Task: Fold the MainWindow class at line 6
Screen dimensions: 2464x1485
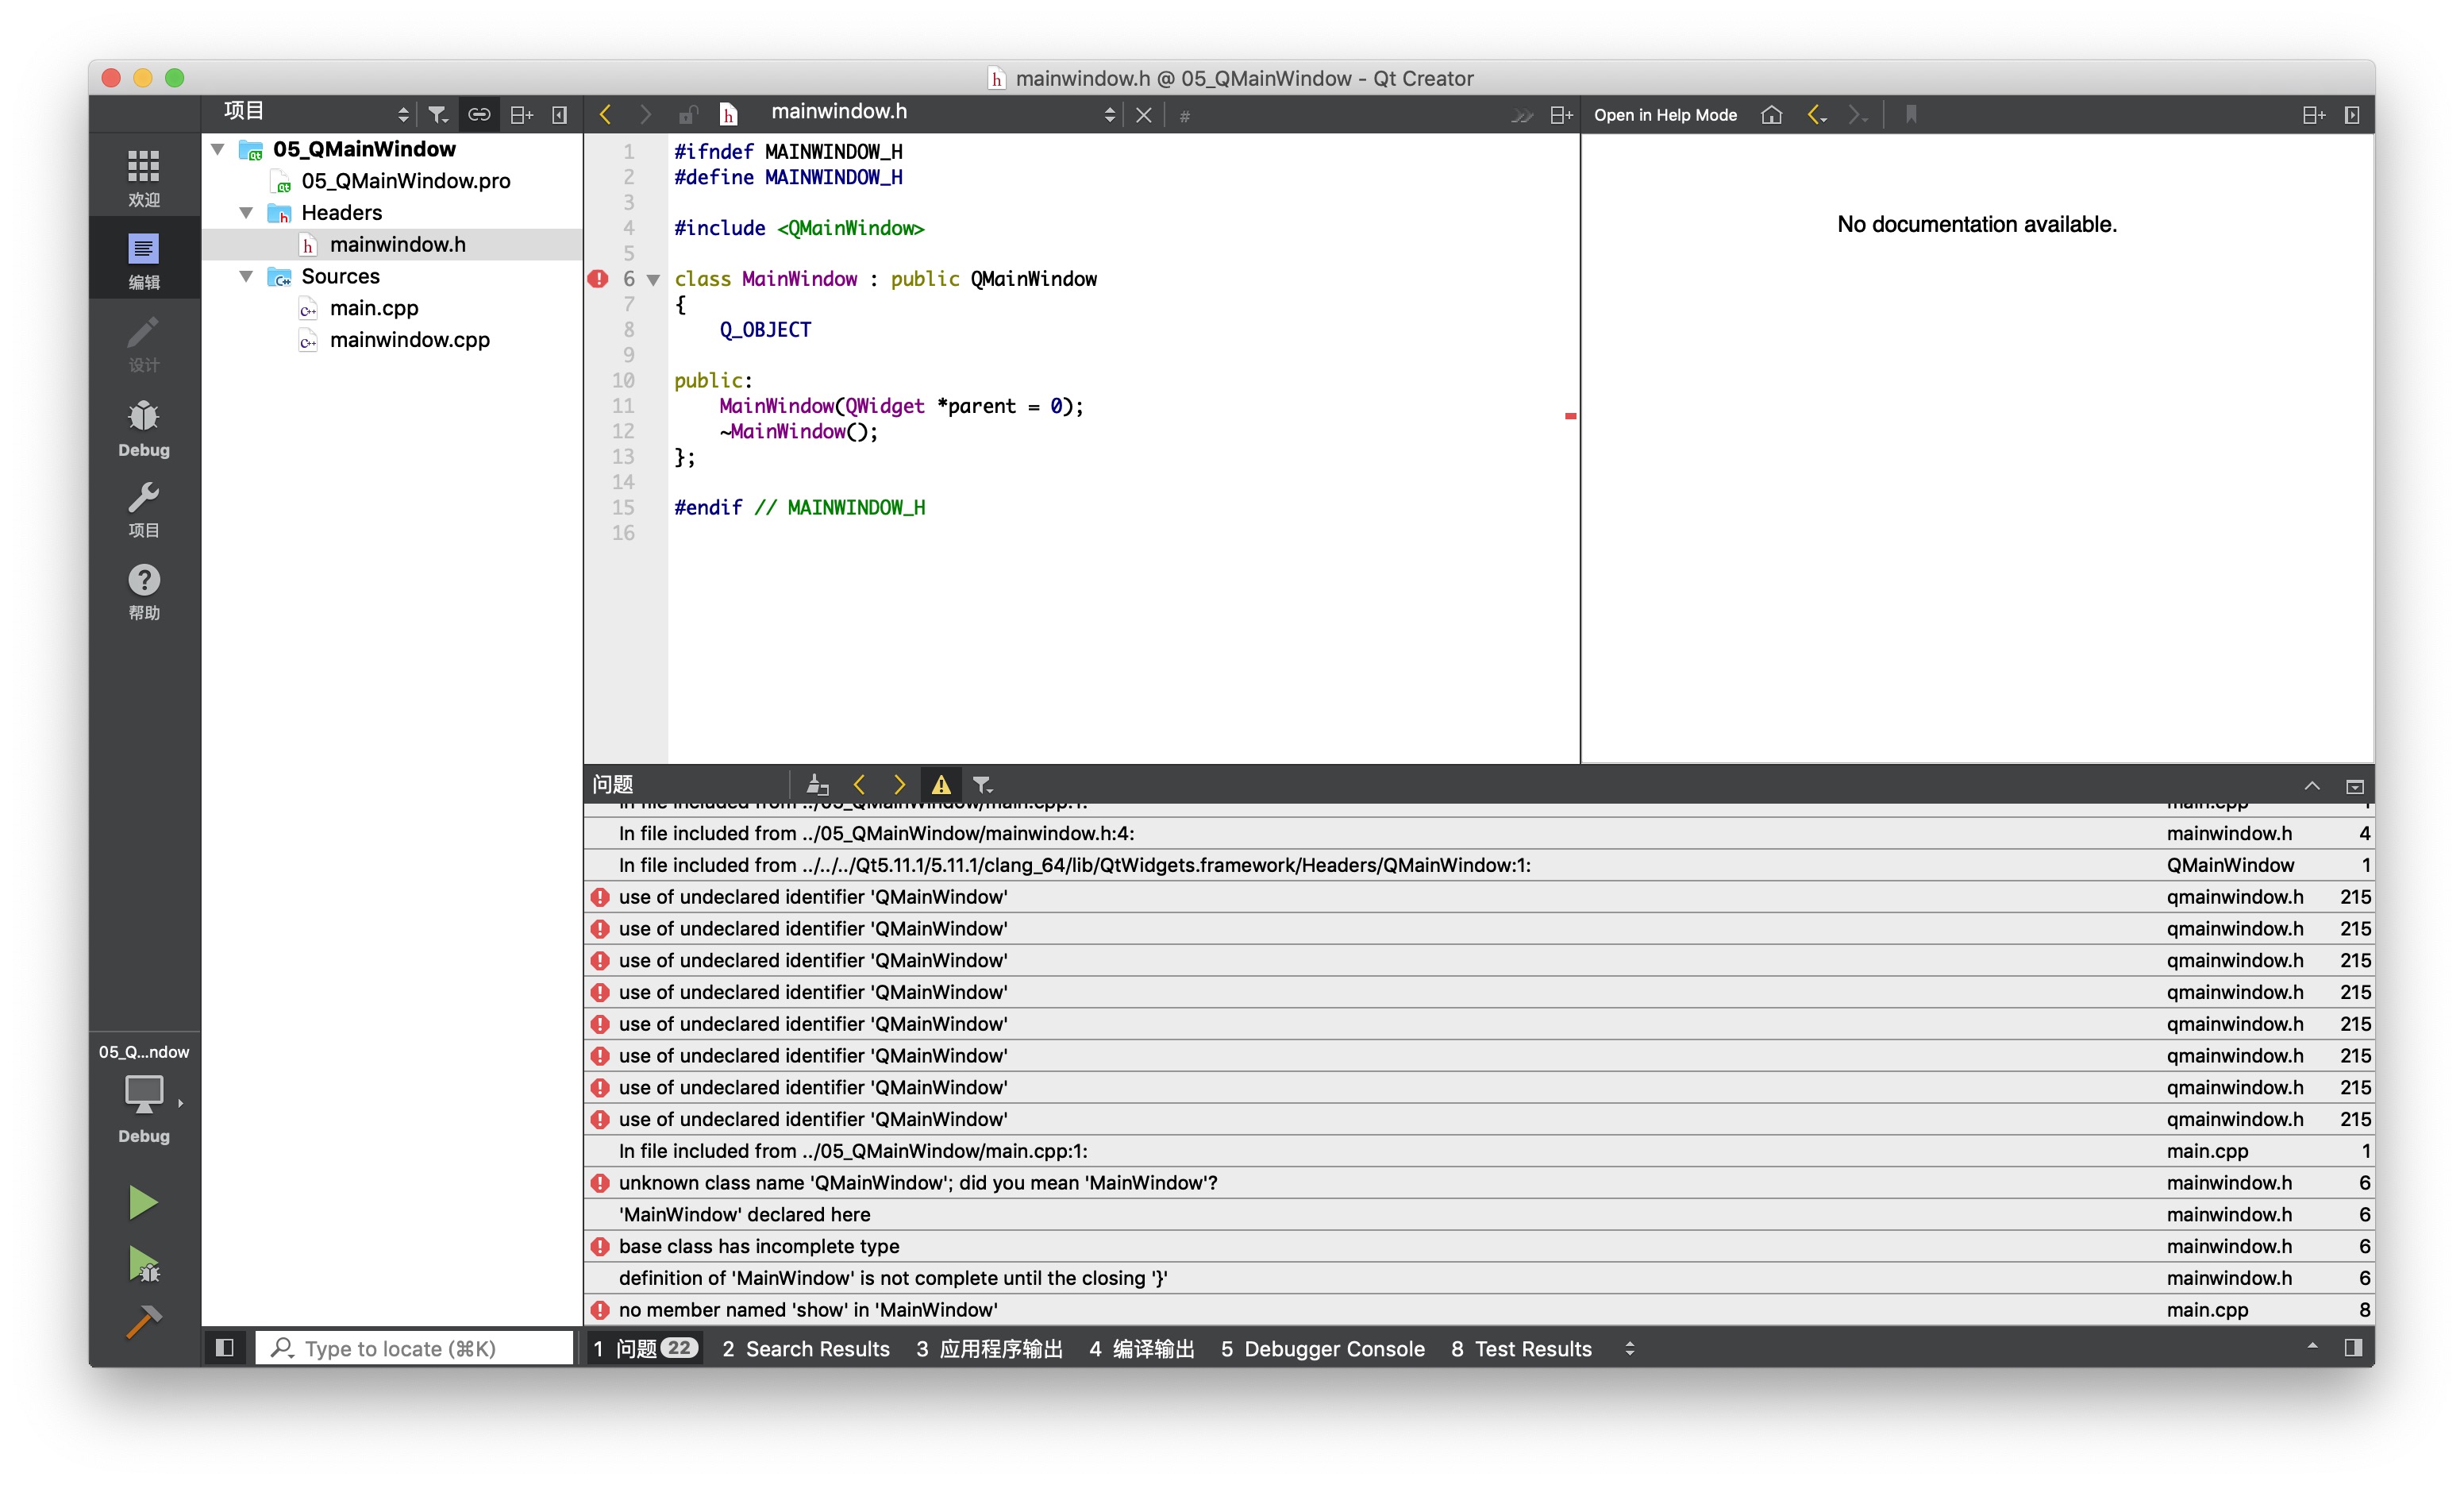Action: (x=653, y=280)
